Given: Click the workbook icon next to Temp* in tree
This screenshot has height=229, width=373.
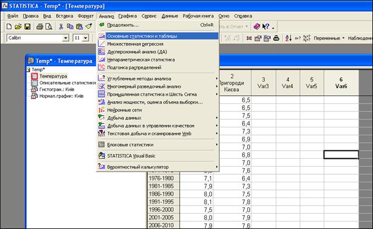Looking at the screenshot, I should (x=28, y=70).
